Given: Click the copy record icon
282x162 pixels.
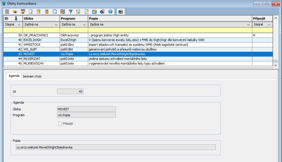Looking at the screenshot, I should coord(55,12).
